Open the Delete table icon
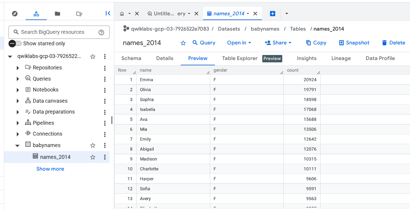Screen dimensions: 410x210 384,43
